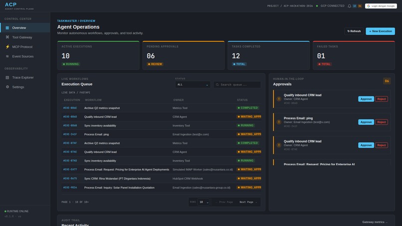Open execution link #EXE-241F
Image resolution: width=402 pixels, height=226 pixels.
tap(70, 134)
